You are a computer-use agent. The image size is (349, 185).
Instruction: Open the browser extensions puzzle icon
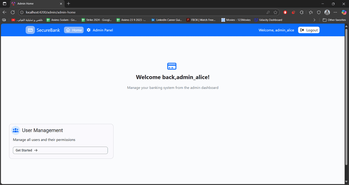(x=302, y=13)
